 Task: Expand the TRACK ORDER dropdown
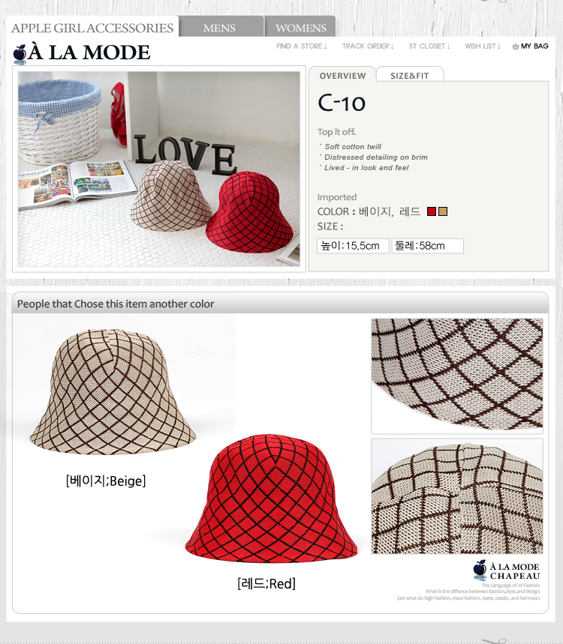coord(368,46)
